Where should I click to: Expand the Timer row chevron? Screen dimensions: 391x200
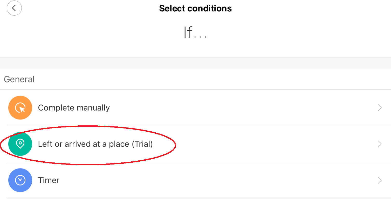(x=380, y=180)
